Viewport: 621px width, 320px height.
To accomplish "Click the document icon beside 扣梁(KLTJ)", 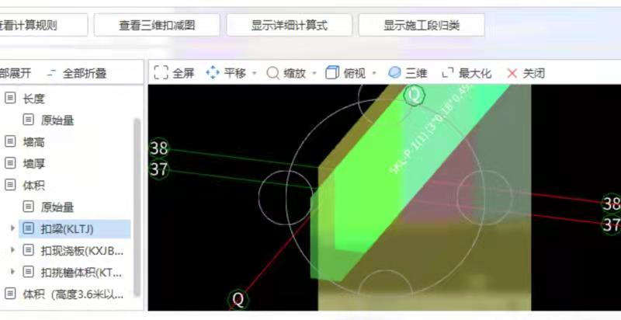I will (28, 228).
